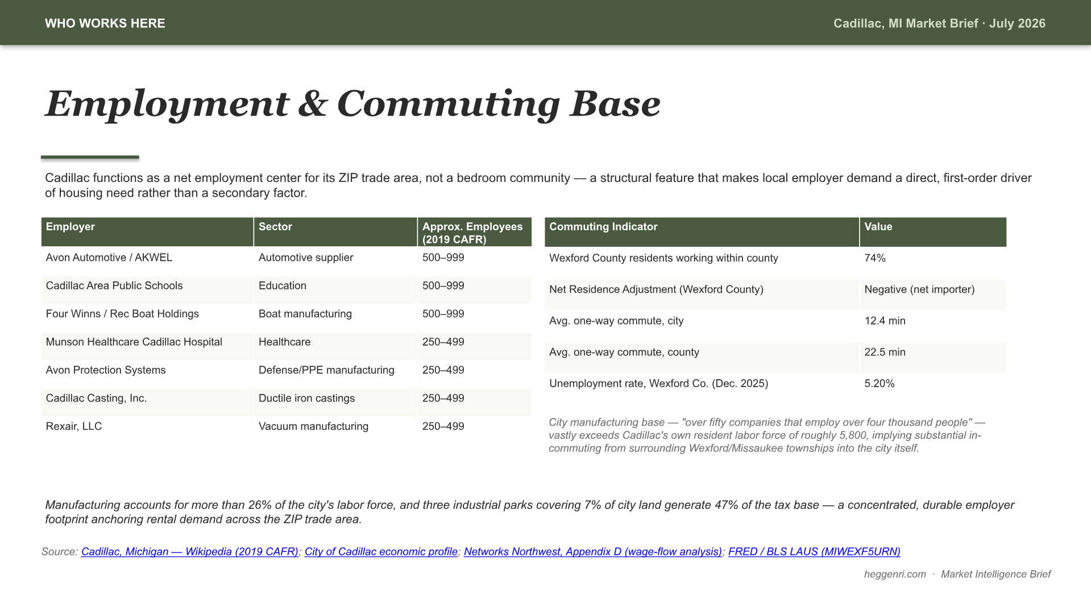Click 'Approx. Employees (2019 CAFR)' column header
1091x614 pixels.
(475, 232)
